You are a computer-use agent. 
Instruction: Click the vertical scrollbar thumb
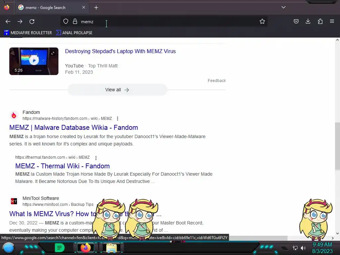click(x=337, y=146)
